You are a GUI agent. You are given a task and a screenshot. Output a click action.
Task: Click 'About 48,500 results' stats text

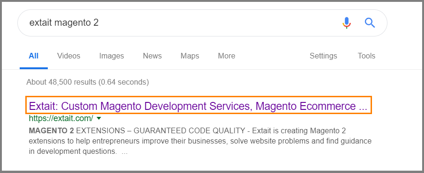click(88, 82)
